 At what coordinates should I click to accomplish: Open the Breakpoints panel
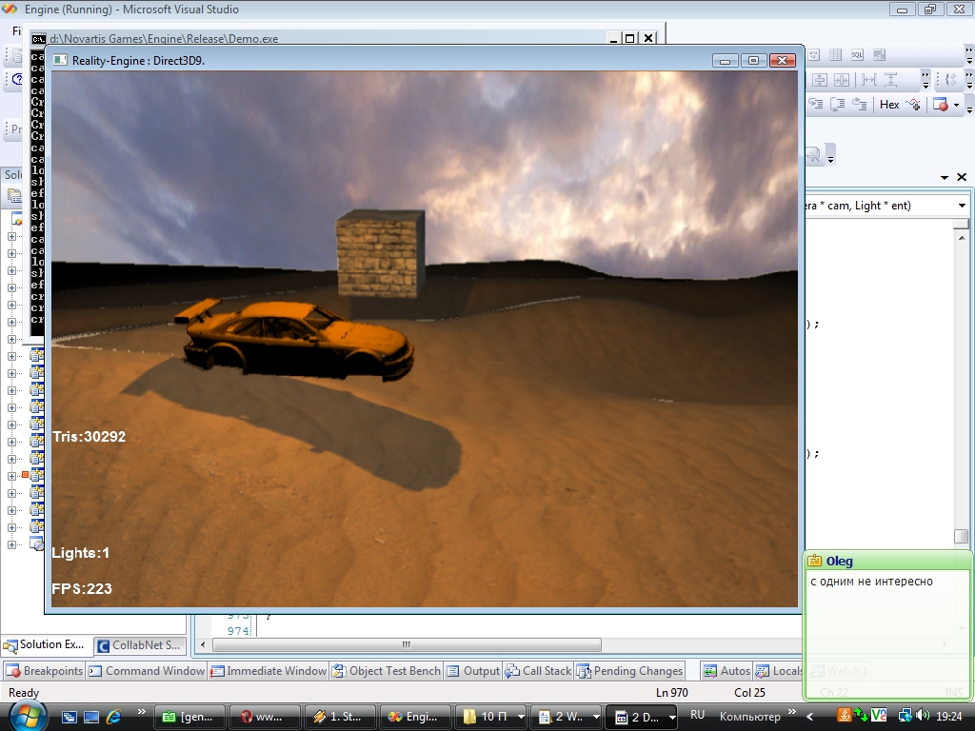[x=45, y=671]
